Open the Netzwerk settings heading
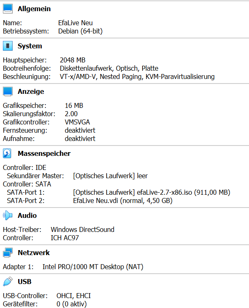 pyautogui.click(x=33, y=253)
